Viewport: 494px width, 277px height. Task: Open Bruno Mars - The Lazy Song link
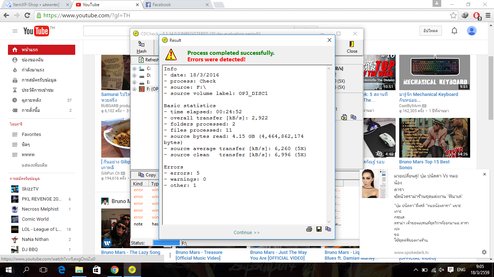point(131,252)
